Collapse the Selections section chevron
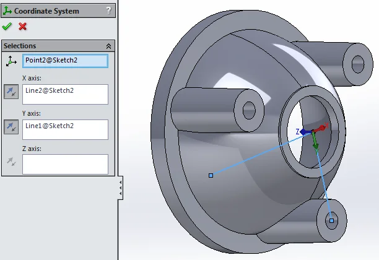Image resolution: width=379 pixels, height=260 pixels. [109, 46]
